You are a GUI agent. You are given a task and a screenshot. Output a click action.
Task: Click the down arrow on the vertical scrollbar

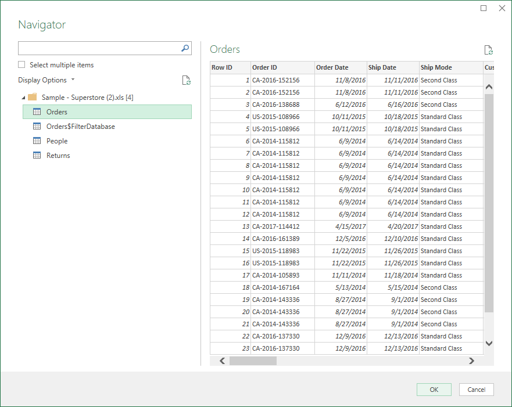[489, 342]
